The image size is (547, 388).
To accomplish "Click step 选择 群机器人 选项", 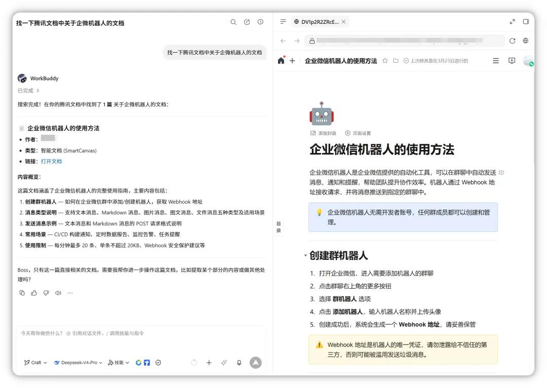I will point(340,299).
